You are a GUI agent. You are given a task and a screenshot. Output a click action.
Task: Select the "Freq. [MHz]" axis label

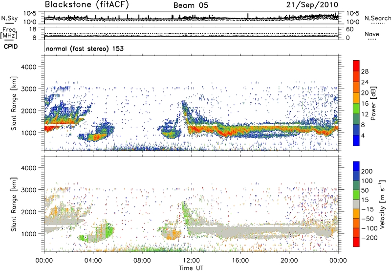click(x=9, y=33)
